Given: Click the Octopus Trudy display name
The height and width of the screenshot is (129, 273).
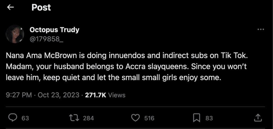Looking at the screenshot, I should [x=54, y=30].
